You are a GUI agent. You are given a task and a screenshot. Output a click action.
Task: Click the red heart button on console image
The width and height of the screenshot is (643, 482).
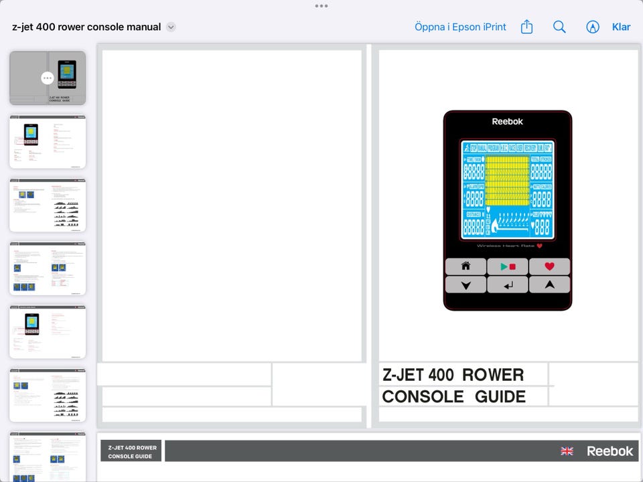(549, 266)
